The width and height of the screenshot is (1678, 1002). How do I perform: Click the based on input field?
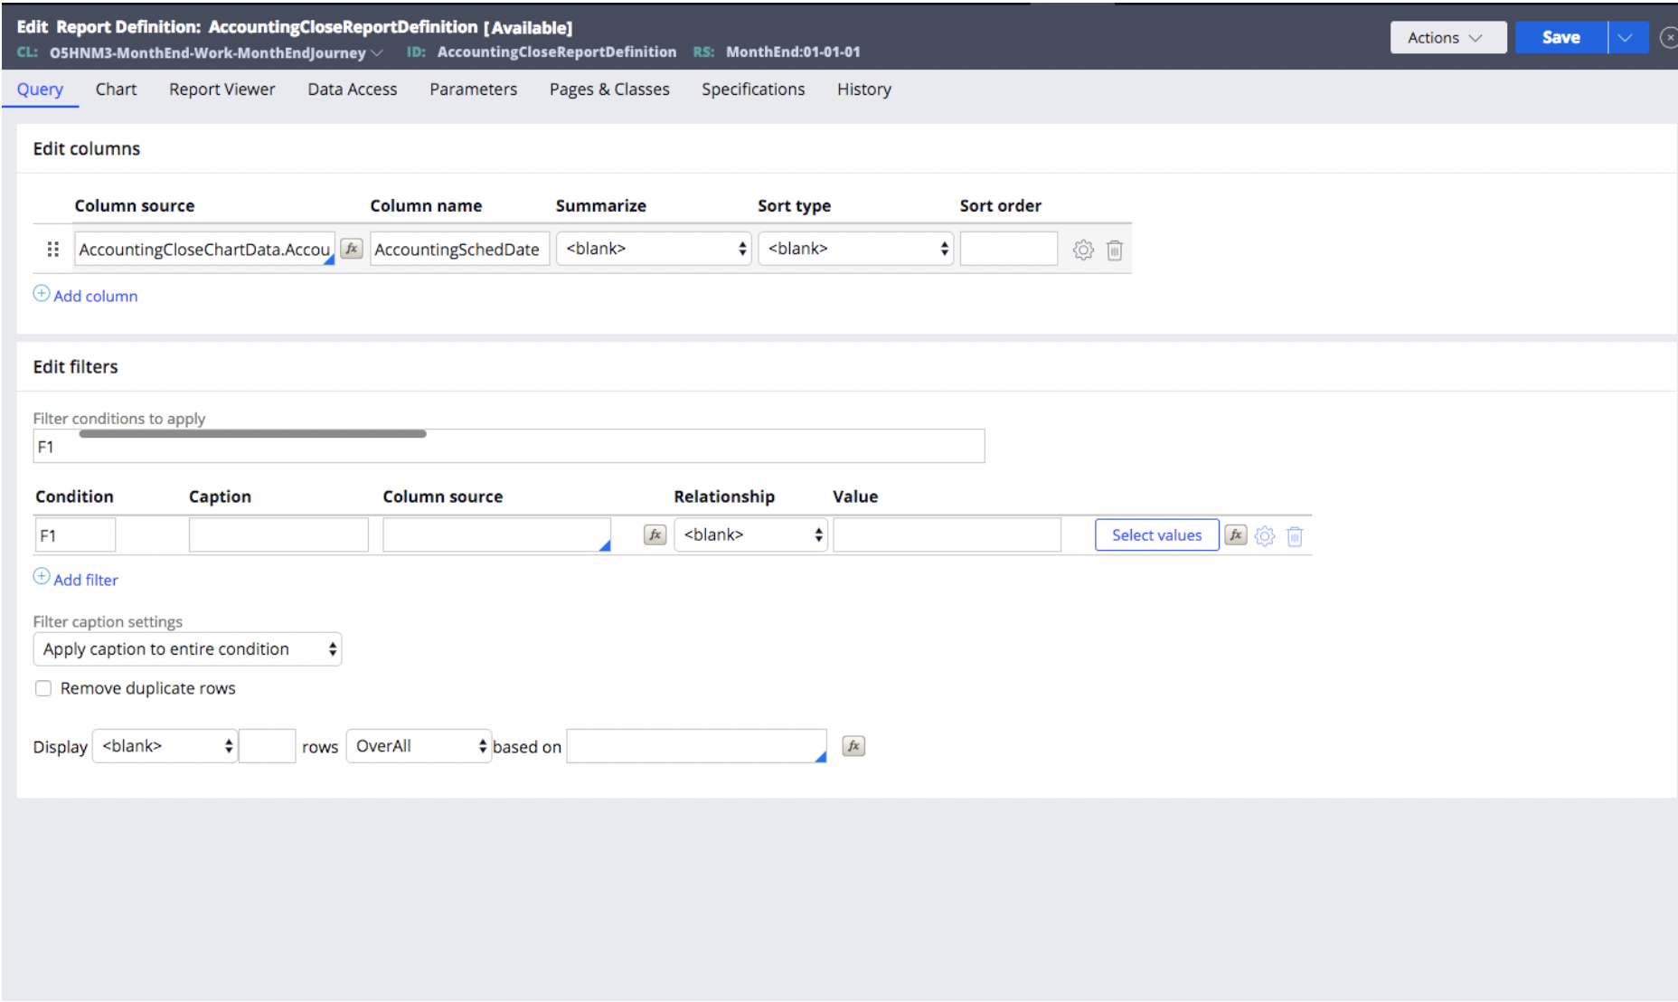(696, 746)
